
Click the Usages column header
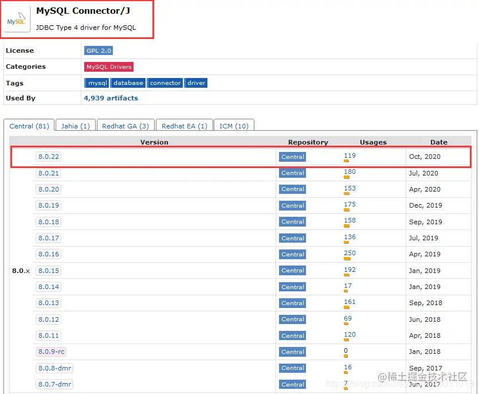pyautogui.click(x=373, y=142)
